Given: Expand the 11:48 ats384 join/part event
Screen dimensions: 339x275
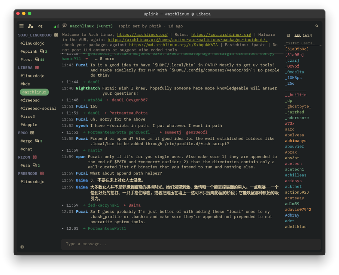Looking at the screenshot, I should (x=63, y=100).
